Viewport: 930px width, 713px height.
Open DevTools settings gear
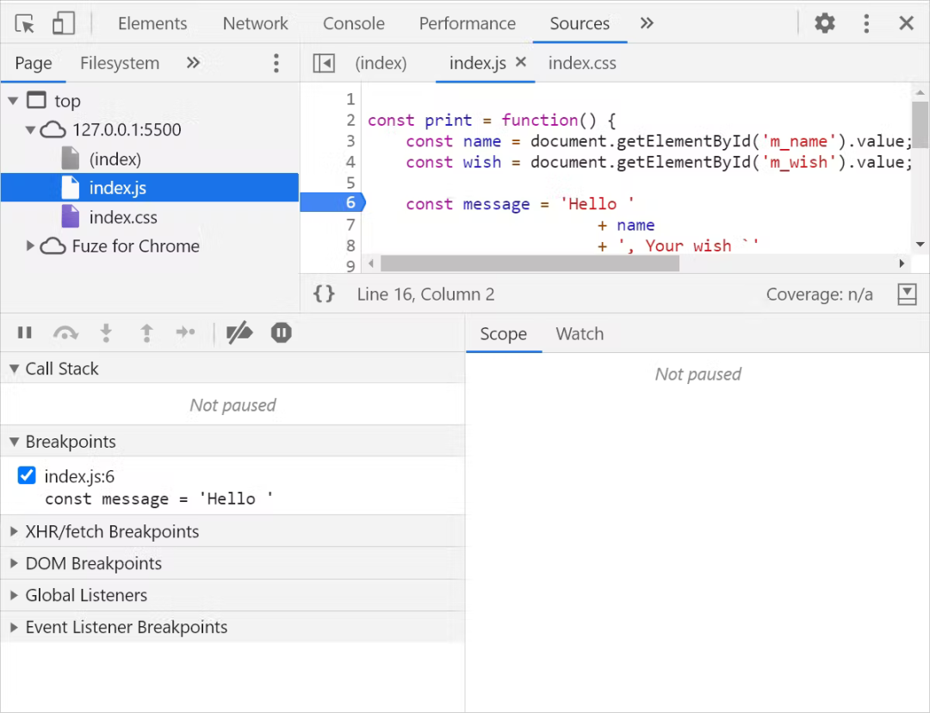click(825, 23)
